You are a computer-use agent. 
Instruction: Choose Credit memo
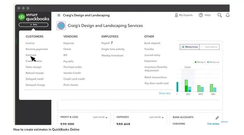coord(34,61)
